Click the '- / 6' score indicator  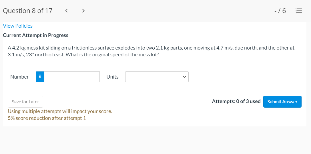[x=280, y=11]
